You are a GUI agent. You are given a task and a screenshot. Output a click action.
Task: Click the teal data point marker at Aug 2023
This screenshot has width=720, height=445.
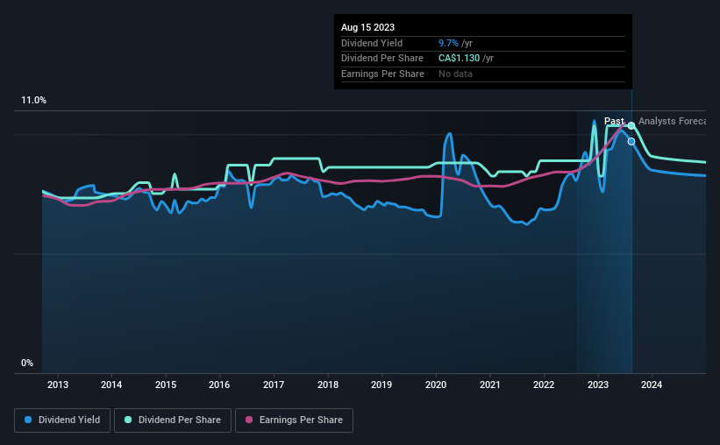click(631, 125)
